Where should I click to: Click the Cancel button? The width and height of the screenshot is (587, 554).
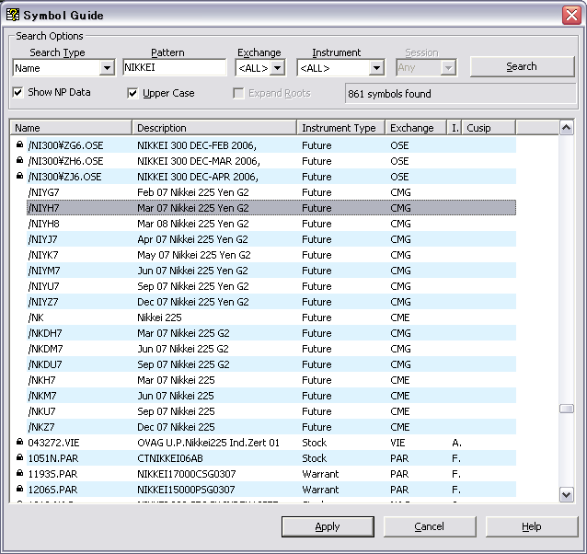tap(430, 526)
